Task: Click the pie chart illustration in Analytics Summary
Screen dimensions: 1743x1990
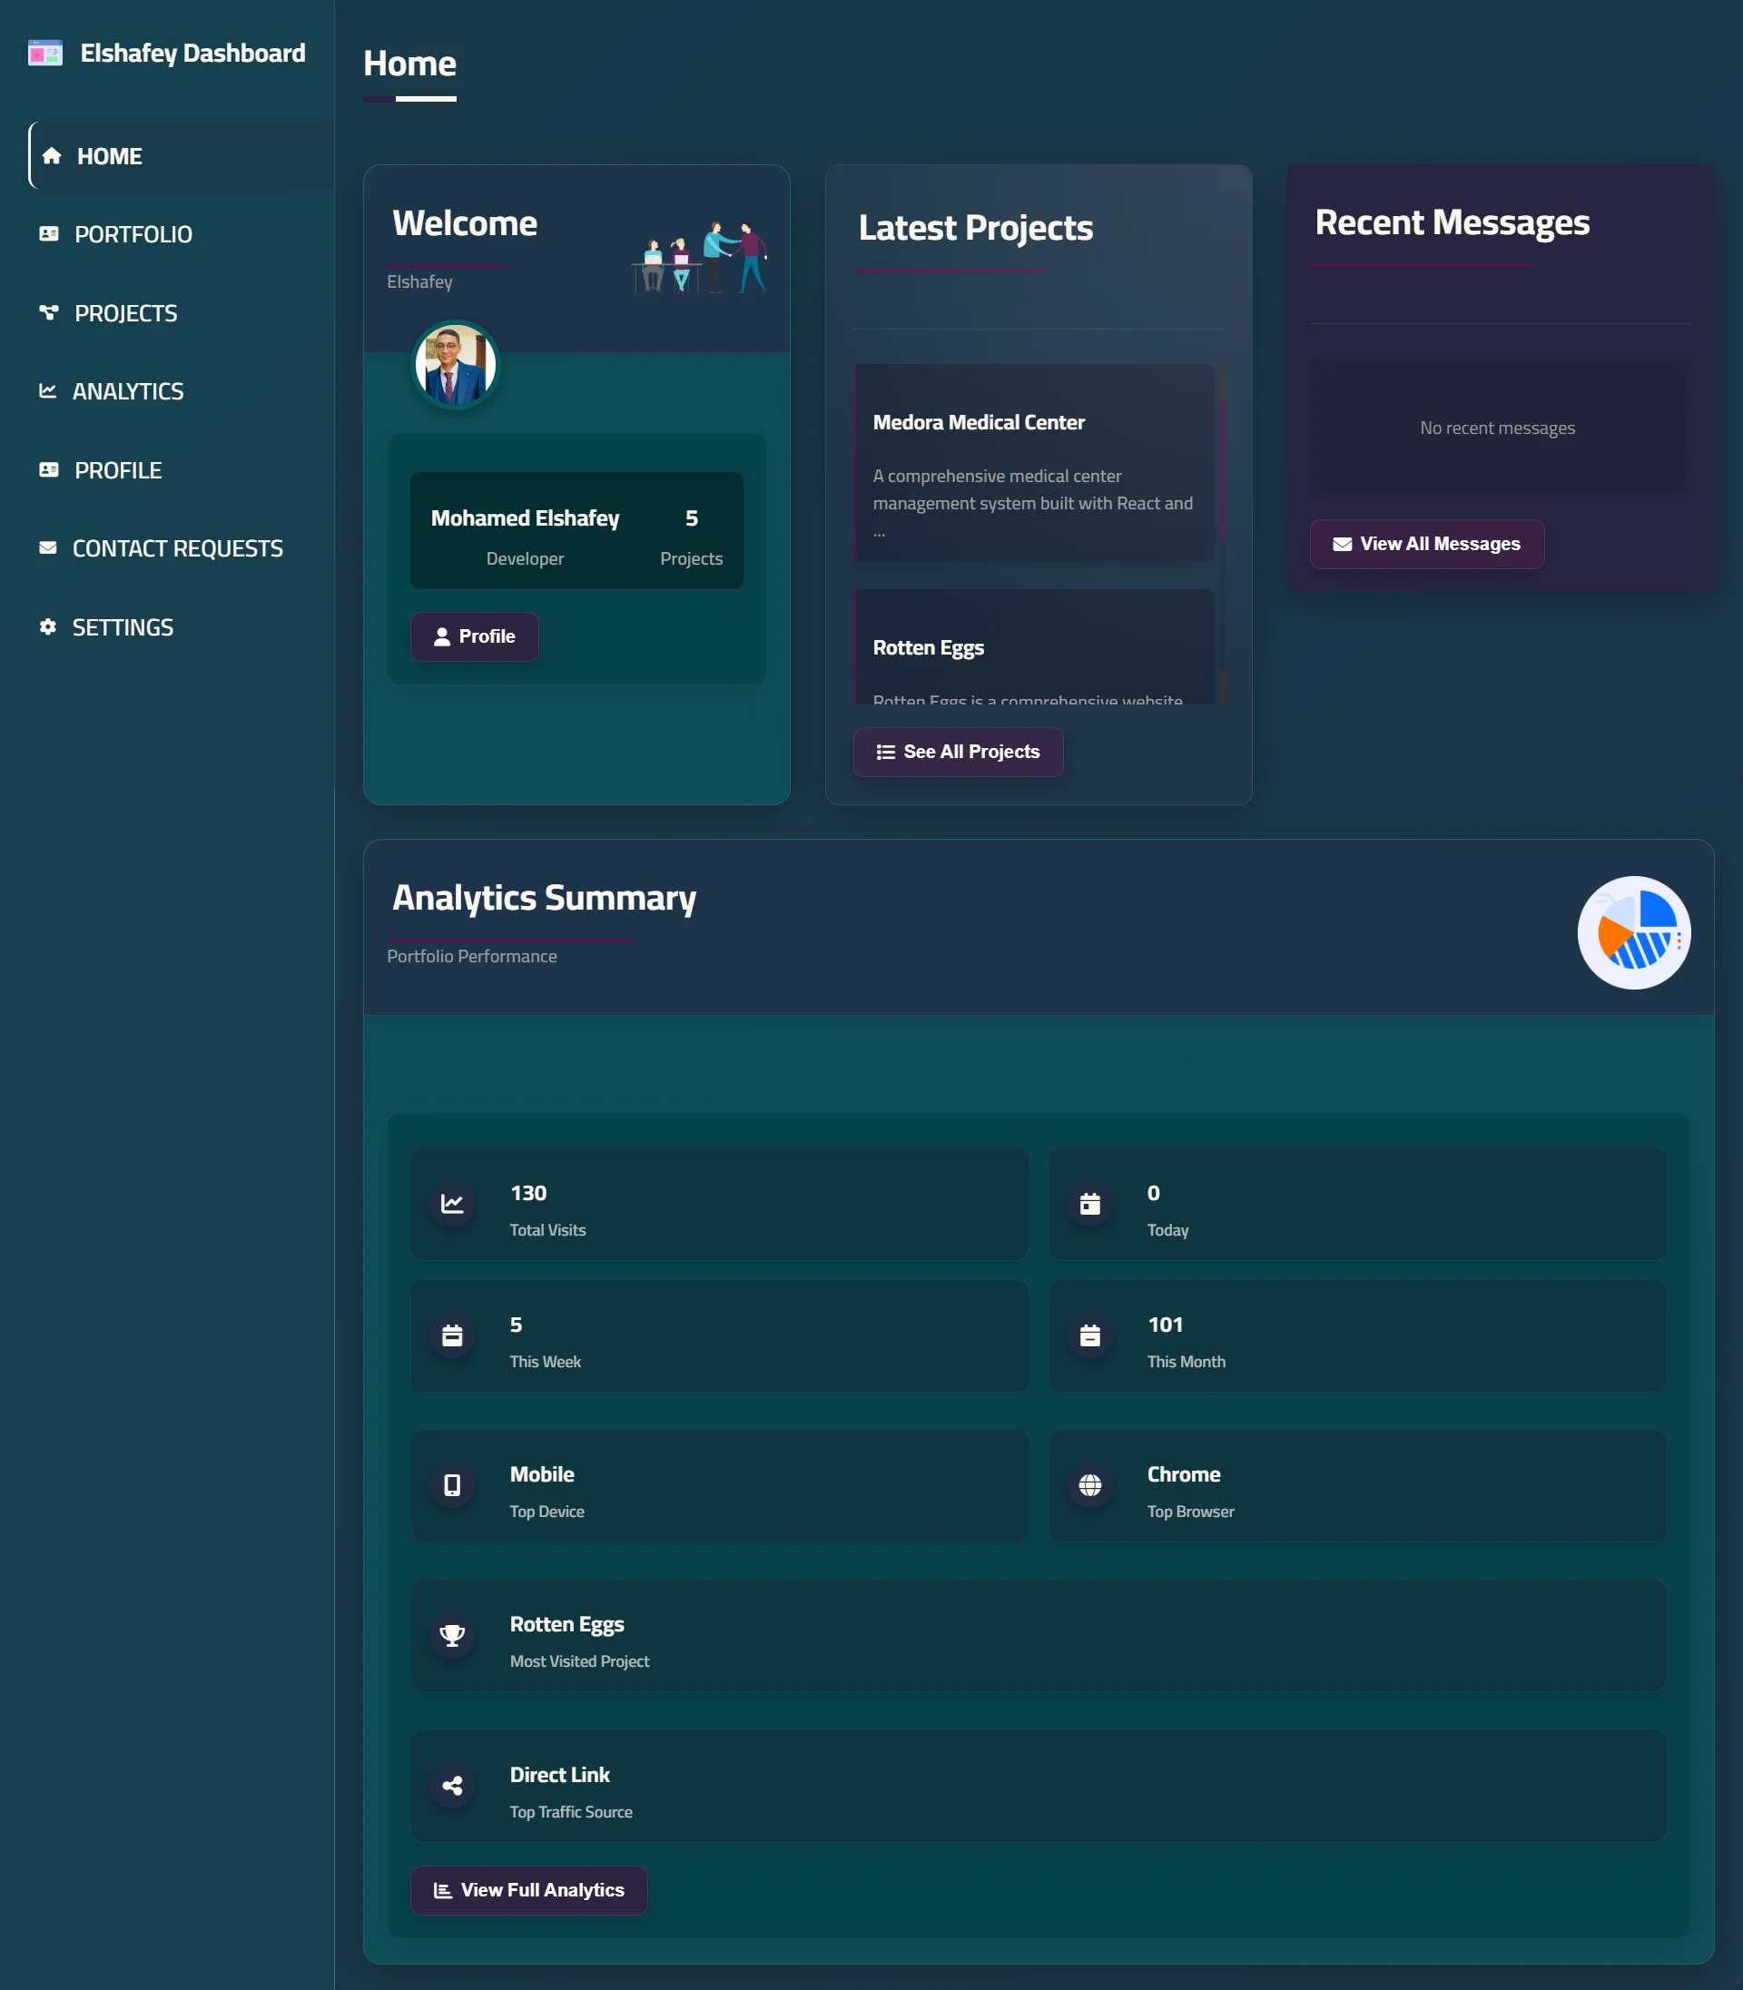Action: 1634,932
